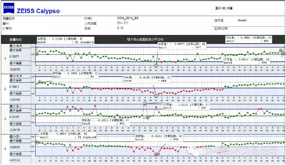
Task: Click the "测量特性" column header
Action: [16, 40]
